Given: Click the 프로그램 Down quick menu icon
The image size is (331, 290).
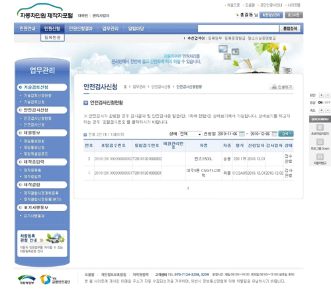Looking at the screenshot, I should tap(320, 142).
